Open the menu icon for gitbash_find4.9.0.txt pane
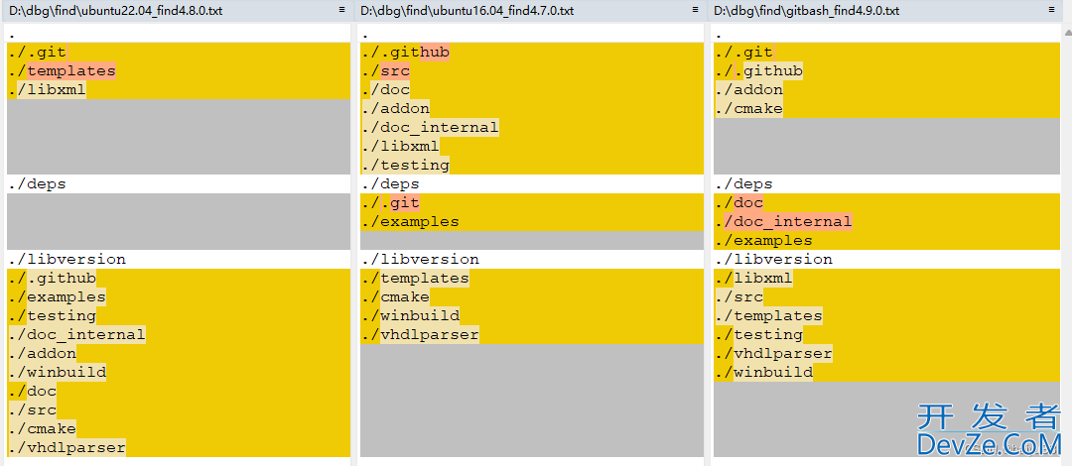This screenshot has width=1072, height=466. [1051, 10]
